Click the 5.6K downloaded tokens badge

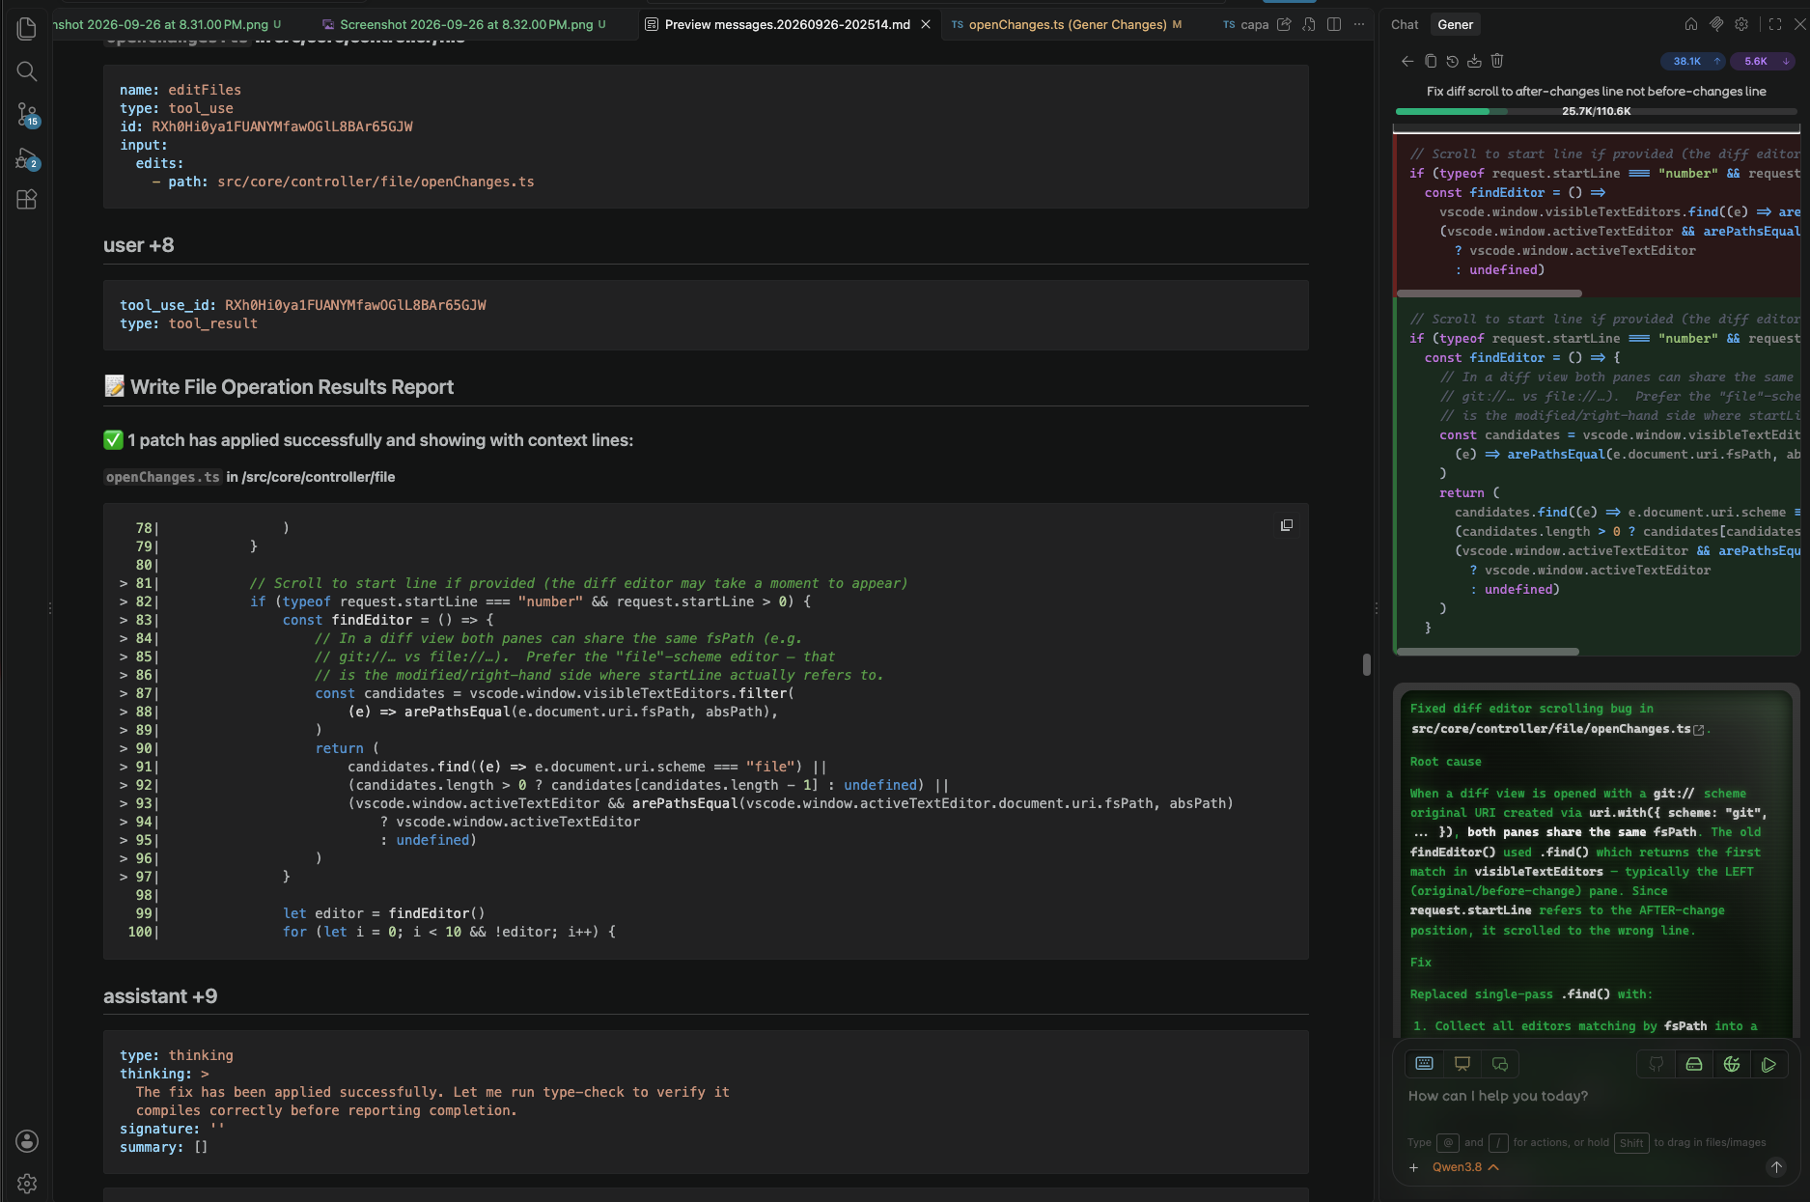[x=1764, y=61]
